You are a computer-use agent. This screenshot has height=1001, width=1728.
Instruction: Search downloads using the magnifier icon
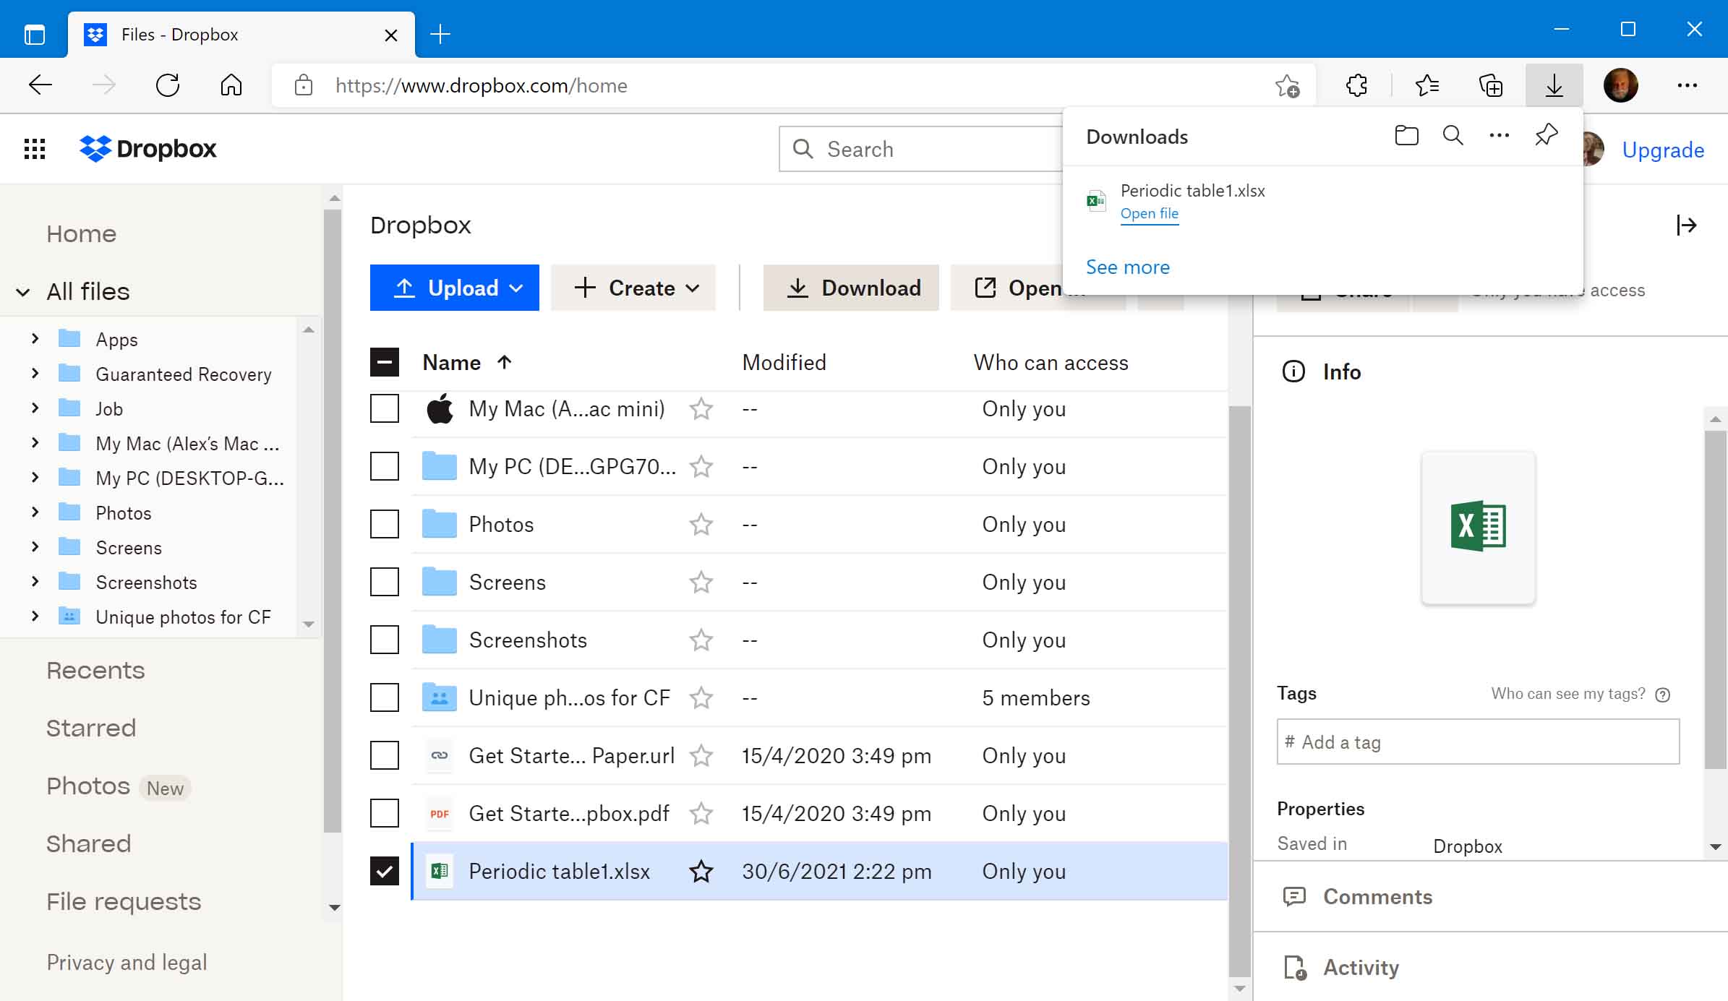click(x=1453, y=136)
